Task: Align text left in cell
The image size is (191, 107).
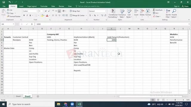Action: (x=53, y=15)
